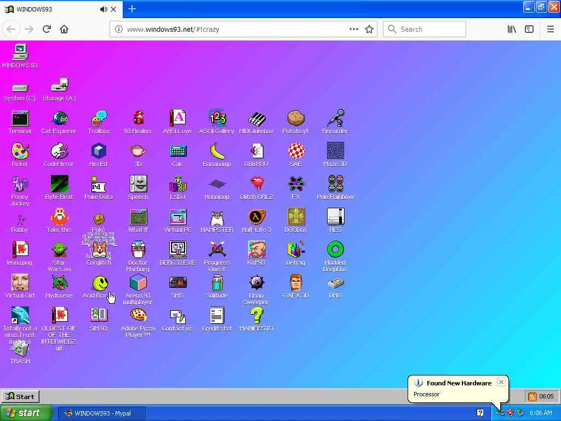The image size is (561, 421).
Task: Open Credits.txt document icon
Action: click(x=217, y=316)
